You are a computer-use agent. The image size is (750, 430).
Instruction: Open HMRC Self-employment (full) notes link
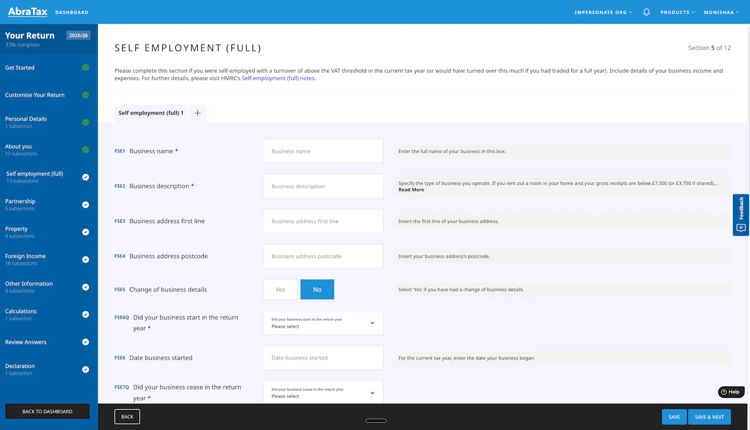pyautogui.click(x=278, y=78)
